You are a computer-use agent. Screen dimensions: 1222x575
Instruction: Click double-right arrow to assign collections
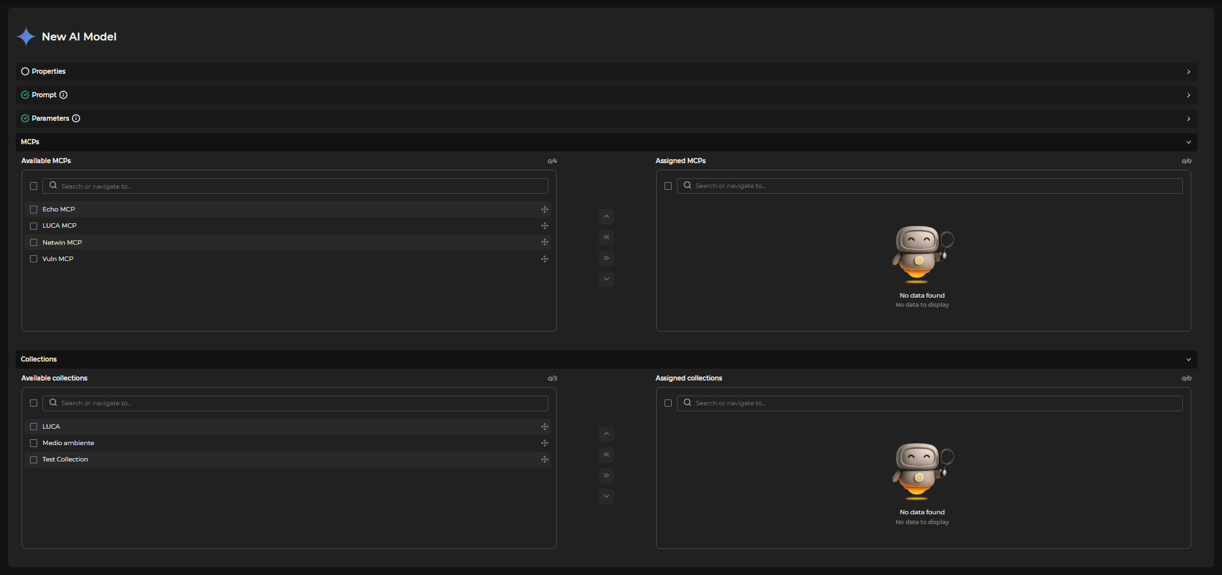[x=606, y=476]
